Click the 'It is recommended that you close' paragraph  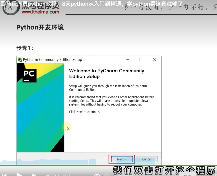click(111, 101)
